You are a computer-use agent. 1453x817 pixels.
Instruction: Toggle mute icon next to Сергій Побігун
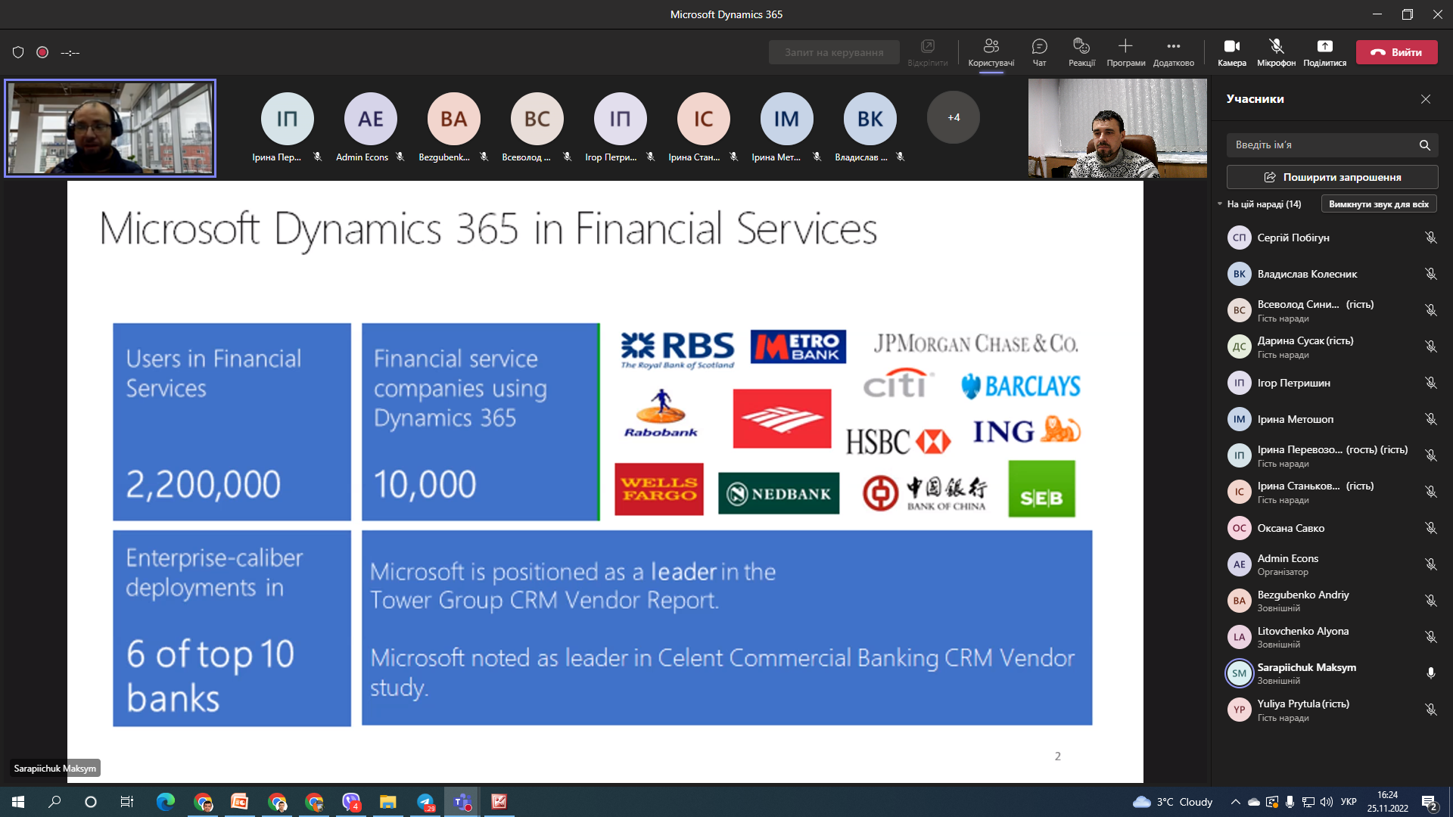(x=1430, y=238)
